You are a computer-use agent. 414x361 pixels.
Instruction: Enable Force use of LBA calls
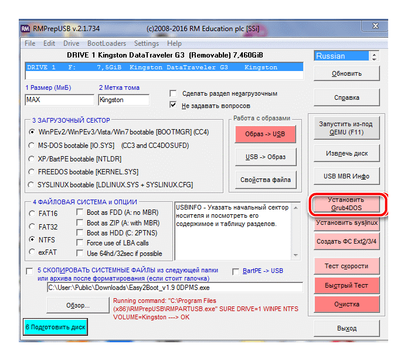(80, 242)
